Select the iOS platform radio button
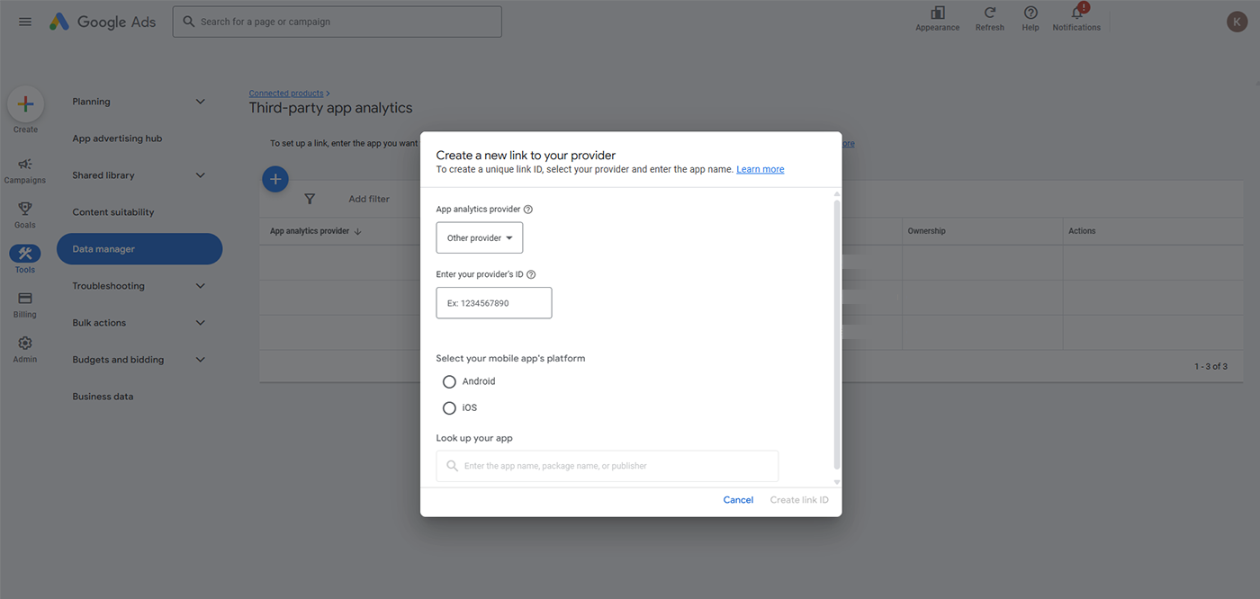Viewport: 1260px width, 599px height. (x=449, y=408)
